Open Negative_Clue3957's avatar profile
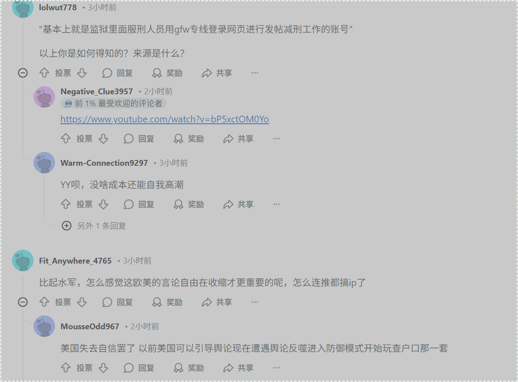The height and width of the screenshot is (382, 518). (44, 97)
